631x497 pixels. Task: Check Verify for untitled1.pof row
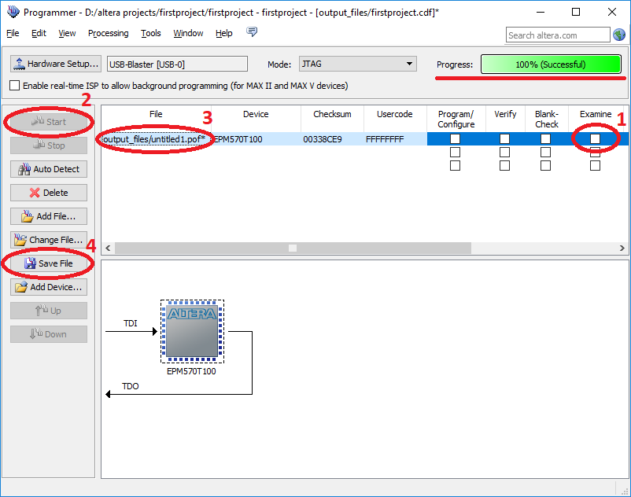(x=504, y=138)
